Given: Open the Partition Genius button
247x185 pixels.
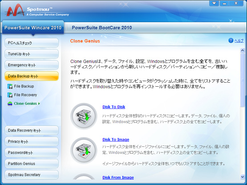Looking at the screenshot, I should [32, 164].
